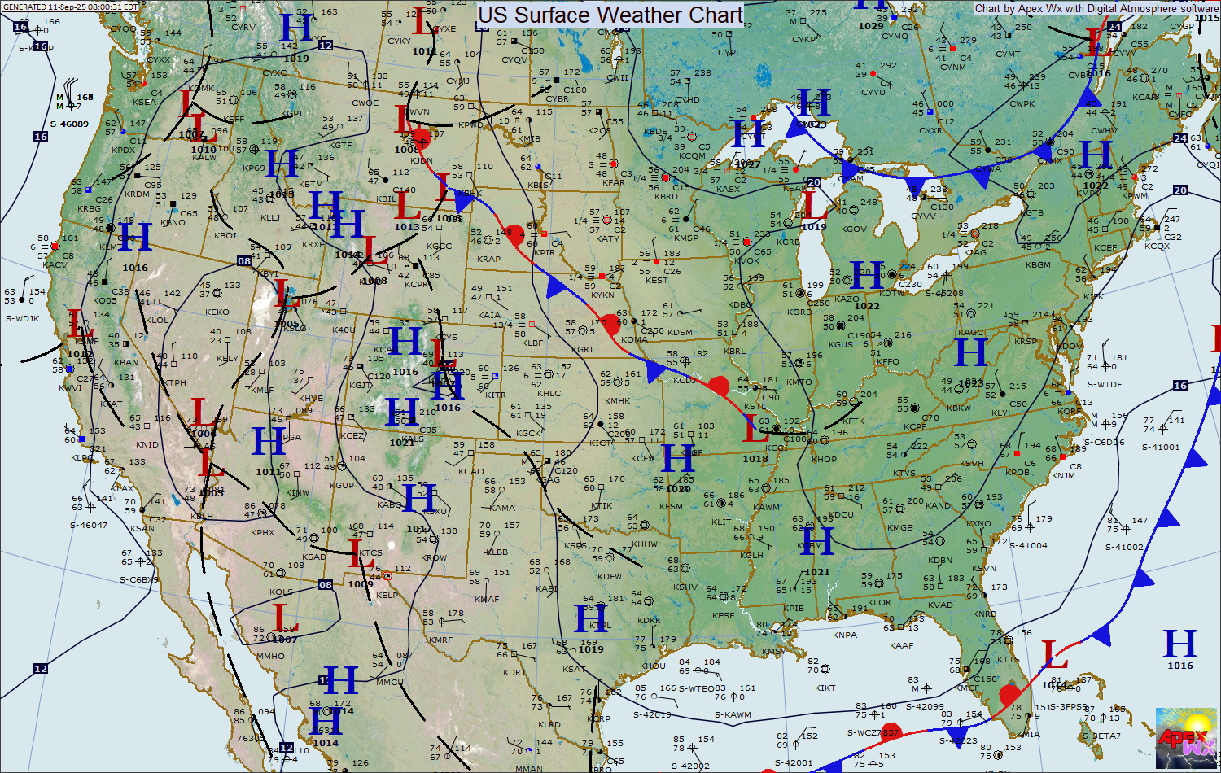The image size is (1221, 773).
Task: Click the US Surface Weather Chart title
Action: coord(610,15)
